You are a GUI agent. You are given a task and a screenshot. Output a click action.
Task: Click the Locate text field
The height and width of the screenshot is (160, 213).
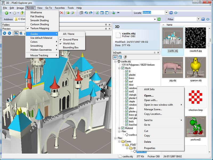[154, 13]
